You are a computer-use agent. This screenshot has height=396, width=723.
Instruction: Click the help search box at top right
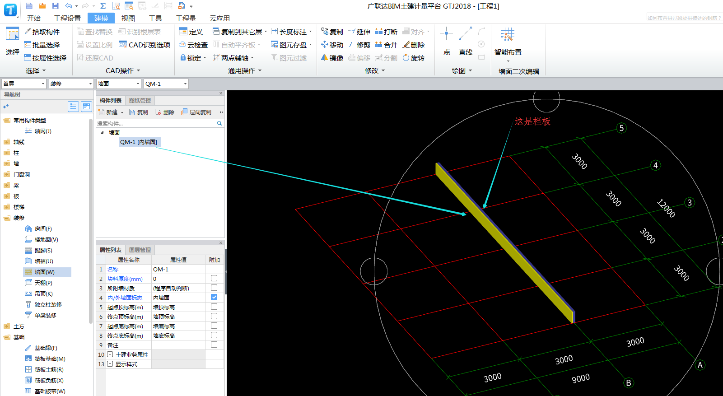(685, 18)
